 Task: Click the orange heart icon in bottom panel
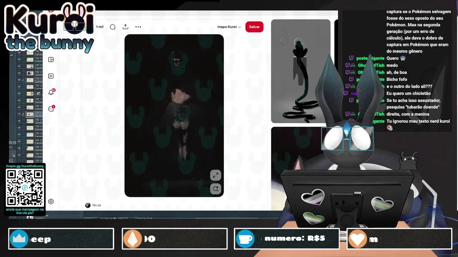[357, 239]
